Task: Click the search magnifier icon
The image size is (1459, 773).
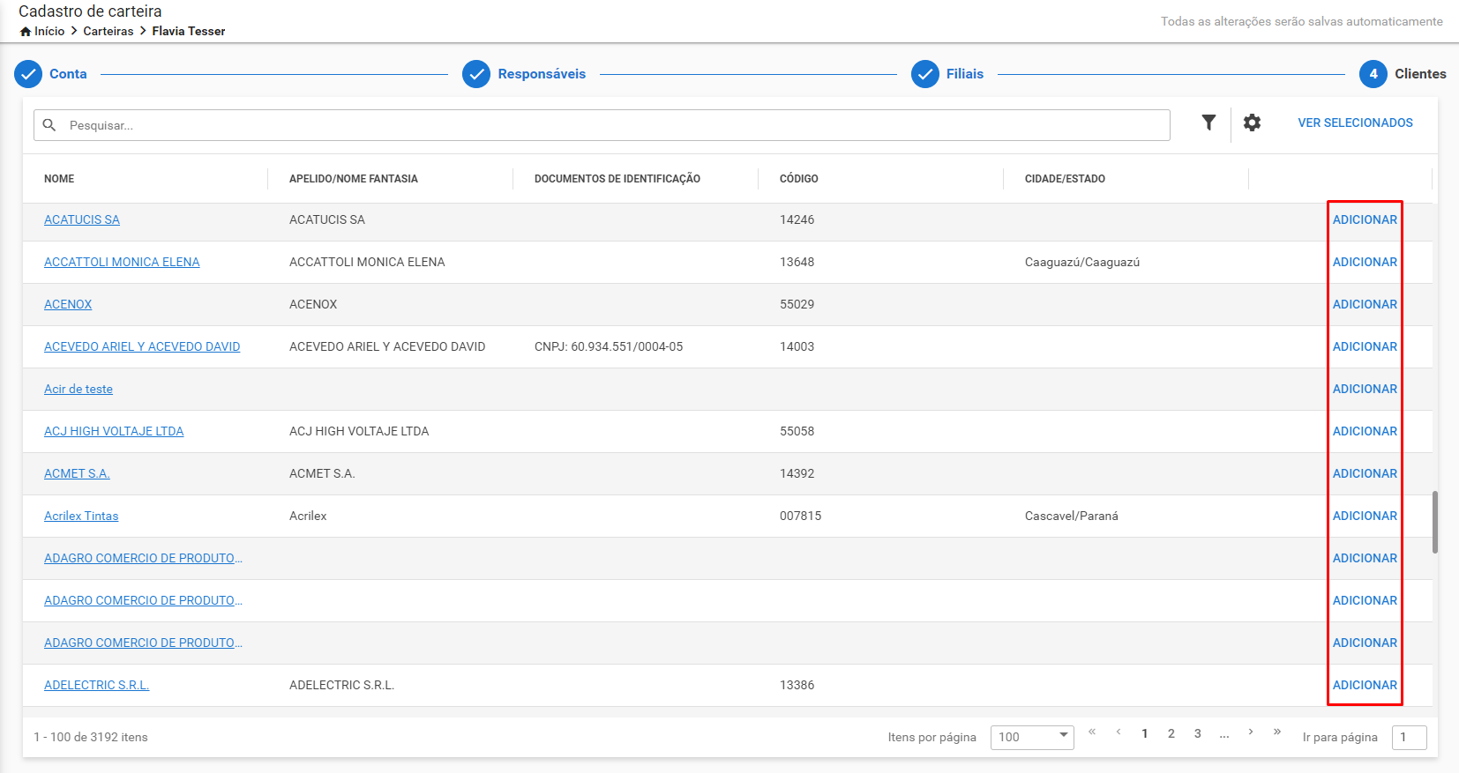Action: pos(49,125)
